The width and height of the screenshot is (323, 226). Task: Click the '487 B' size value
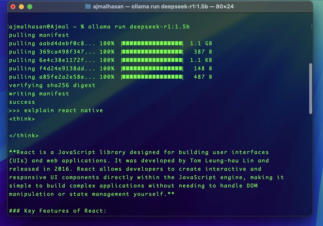[203, 77]
